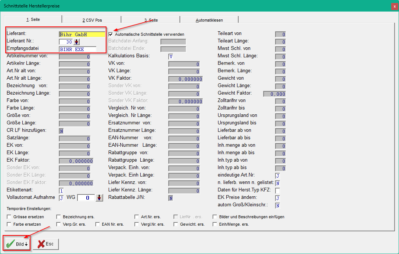Screen dimensions: 399x254
Task: Select the EK Faktor field
Action: pyautogui.click(x=76, y=161)
